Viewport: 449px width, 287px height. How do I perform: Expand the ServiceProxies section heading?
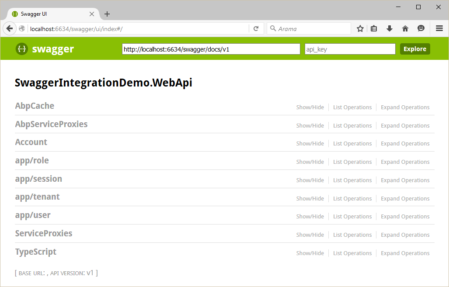click(x=44, y=234)
